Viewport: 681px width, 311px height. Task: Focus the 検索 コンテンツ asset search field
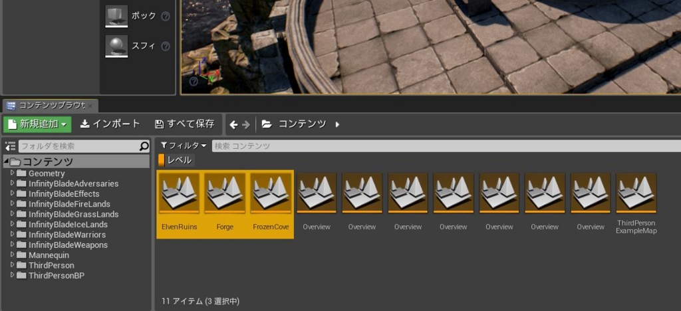pyautogui.click(x=446, y=146)
